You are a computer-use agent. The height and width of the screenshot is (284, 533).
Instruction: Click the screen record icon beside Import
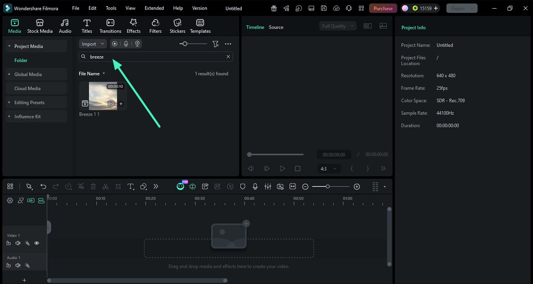point(115,44)
